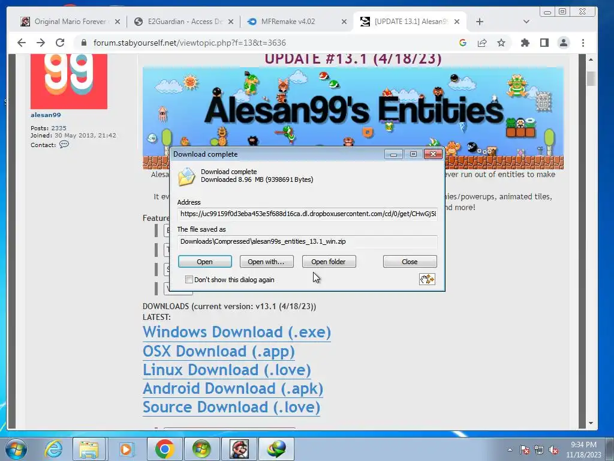Screen dimensions: 614x461
Task: Close the Download complete dialog via Close button
Action: coord(410,262)
